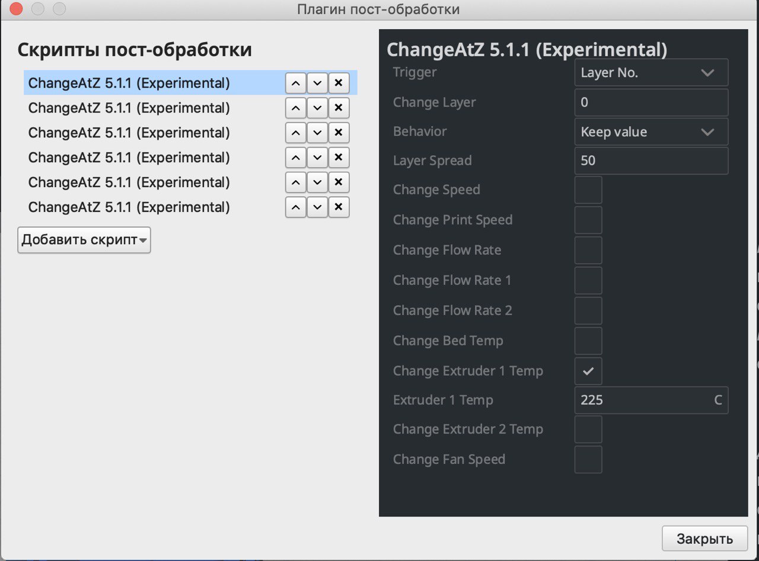Remove the fifth ChangeAtZ script from list
The image size is (759, 561).
[339, 182]
